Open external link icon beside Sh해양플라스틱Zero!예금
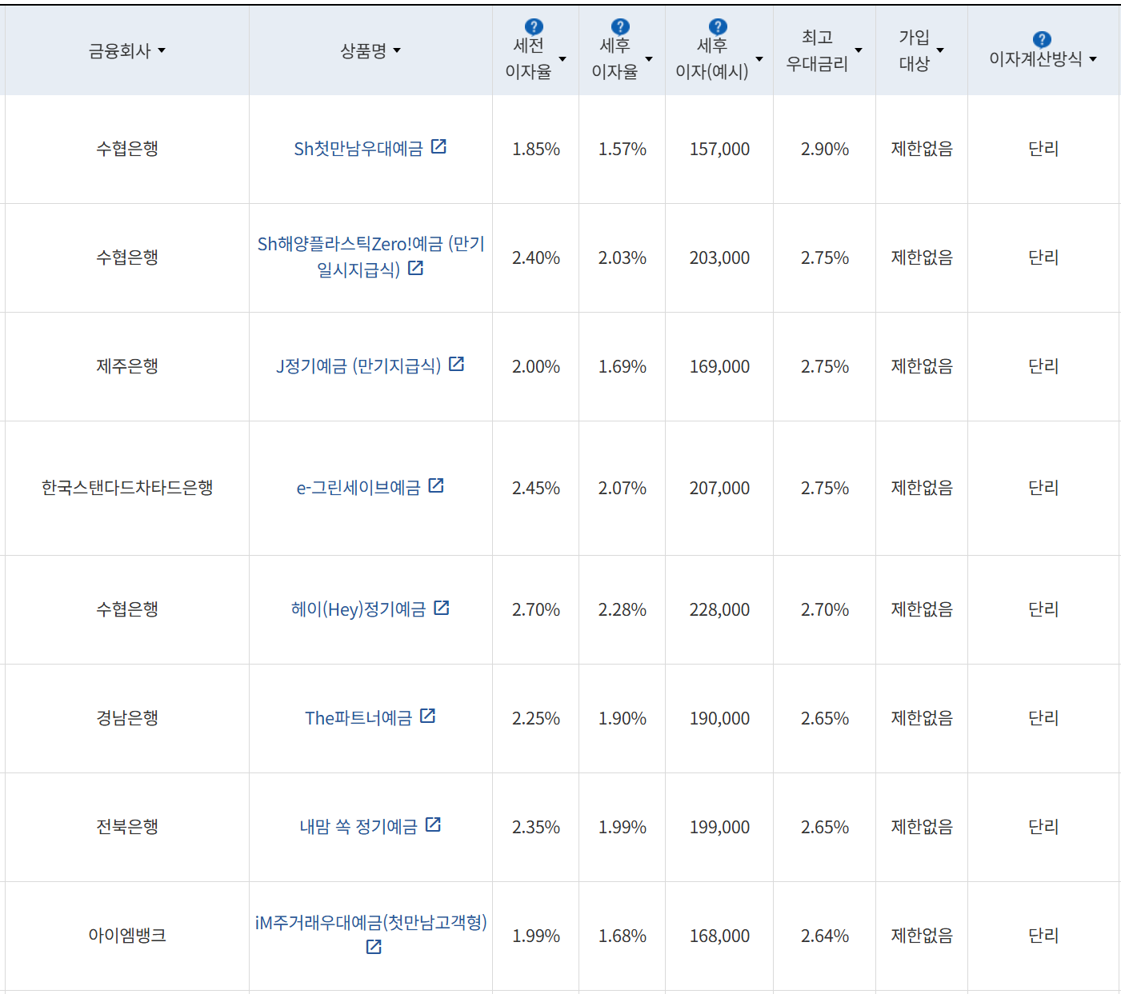 click(415, 269)
